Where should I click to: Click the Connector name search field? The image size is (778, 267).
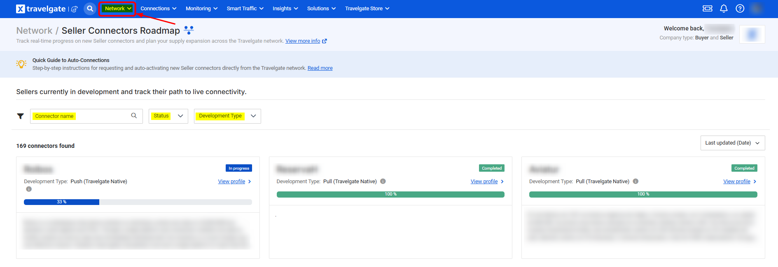point(86,116)
